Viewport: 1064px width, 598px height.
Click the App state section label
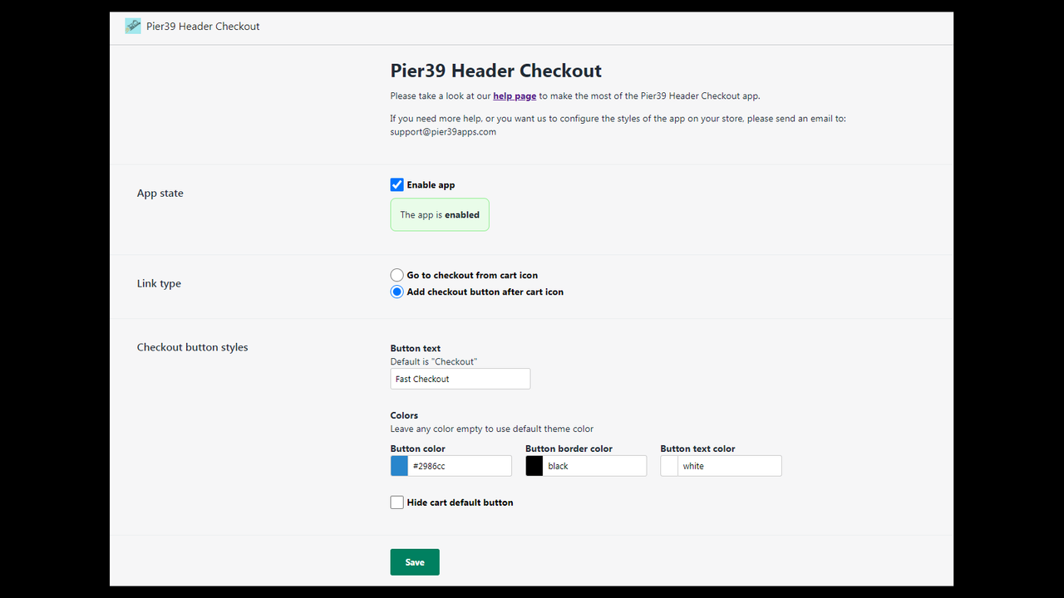pos(160,193)
